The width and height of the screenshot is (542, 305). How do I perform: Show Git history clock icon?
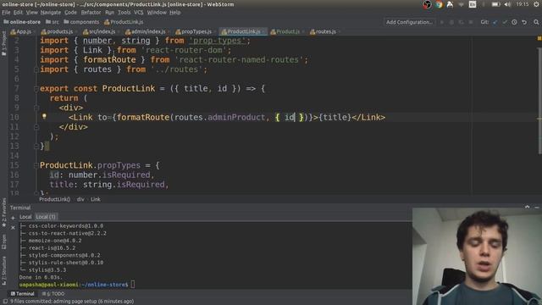point(514,22)
